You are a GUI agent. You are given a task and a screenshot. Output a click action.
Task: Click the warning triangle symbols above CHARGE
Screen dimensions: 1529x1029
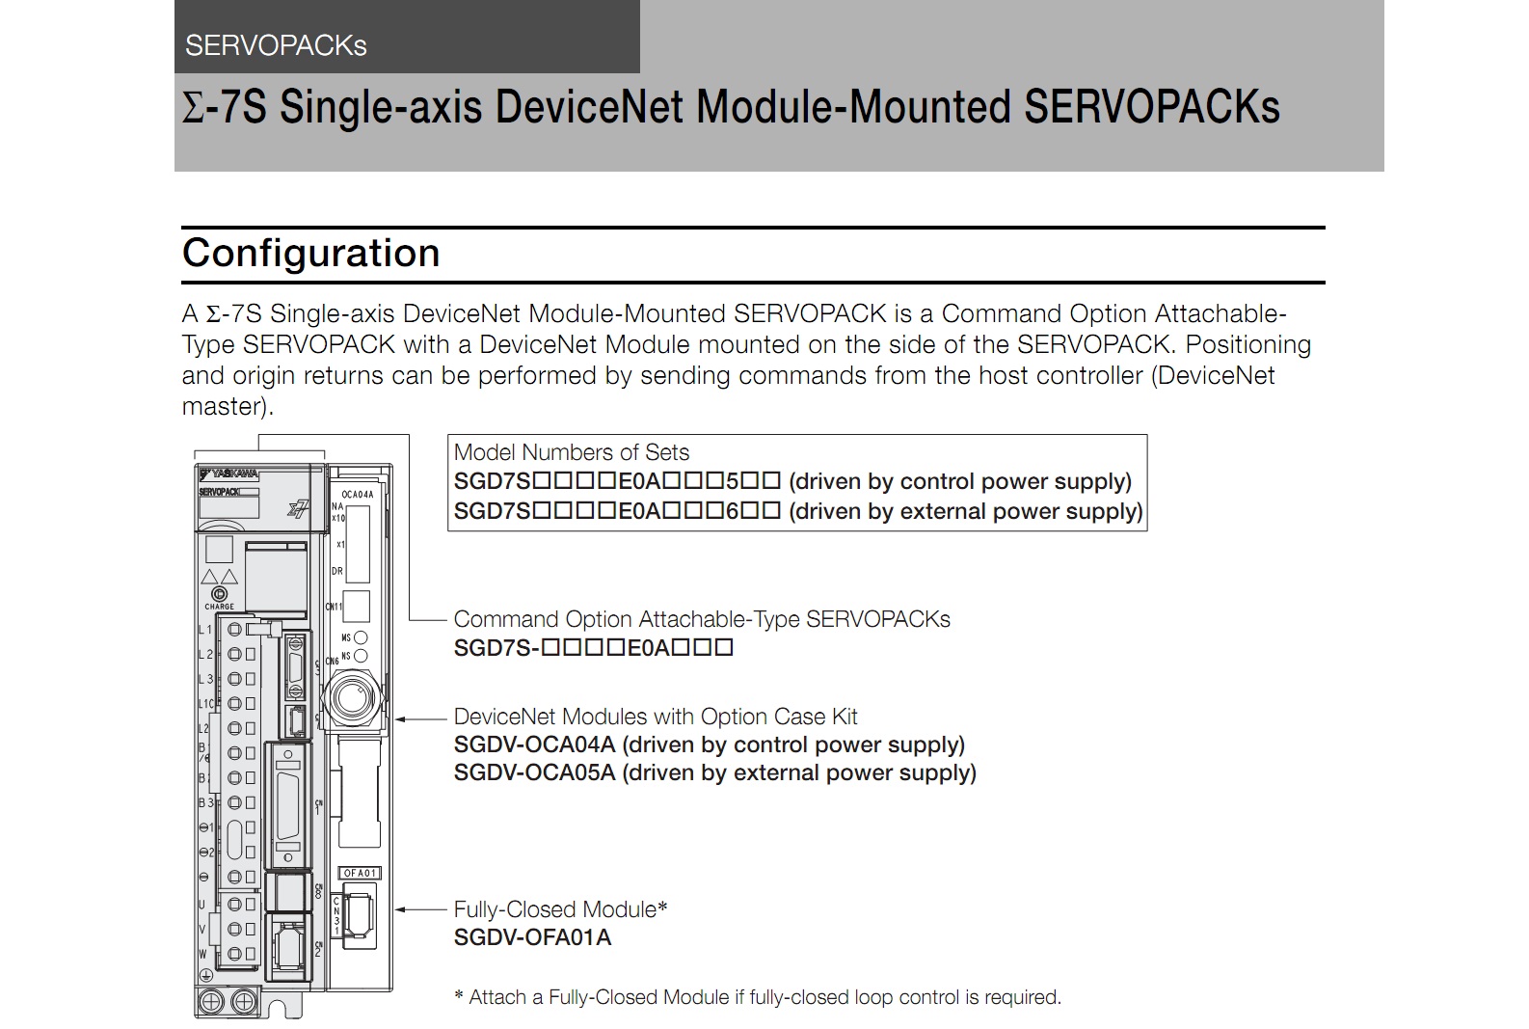[x=219, y=576]
